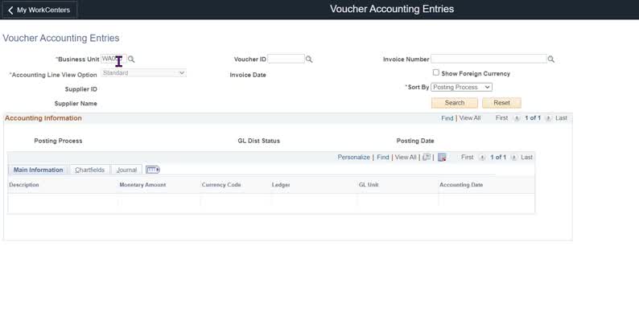Switch to the Main Information tab
The image size is (639, 312).
point(39,170)
